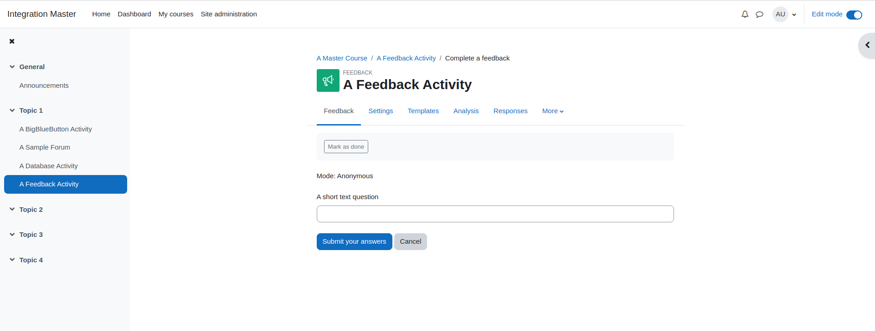Switch to the Analysis tab
875x331 pixels.
point(466,111)
